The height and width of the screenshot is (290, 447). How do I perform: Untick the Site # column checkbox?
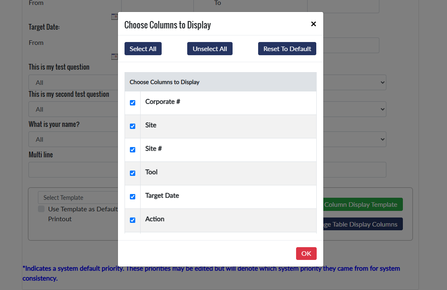(x=132, y=150)
